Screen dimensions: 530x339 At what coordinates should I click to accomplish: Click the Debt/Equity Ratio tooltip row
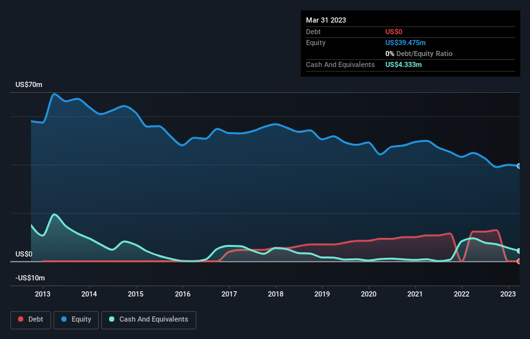coord(420,53)
